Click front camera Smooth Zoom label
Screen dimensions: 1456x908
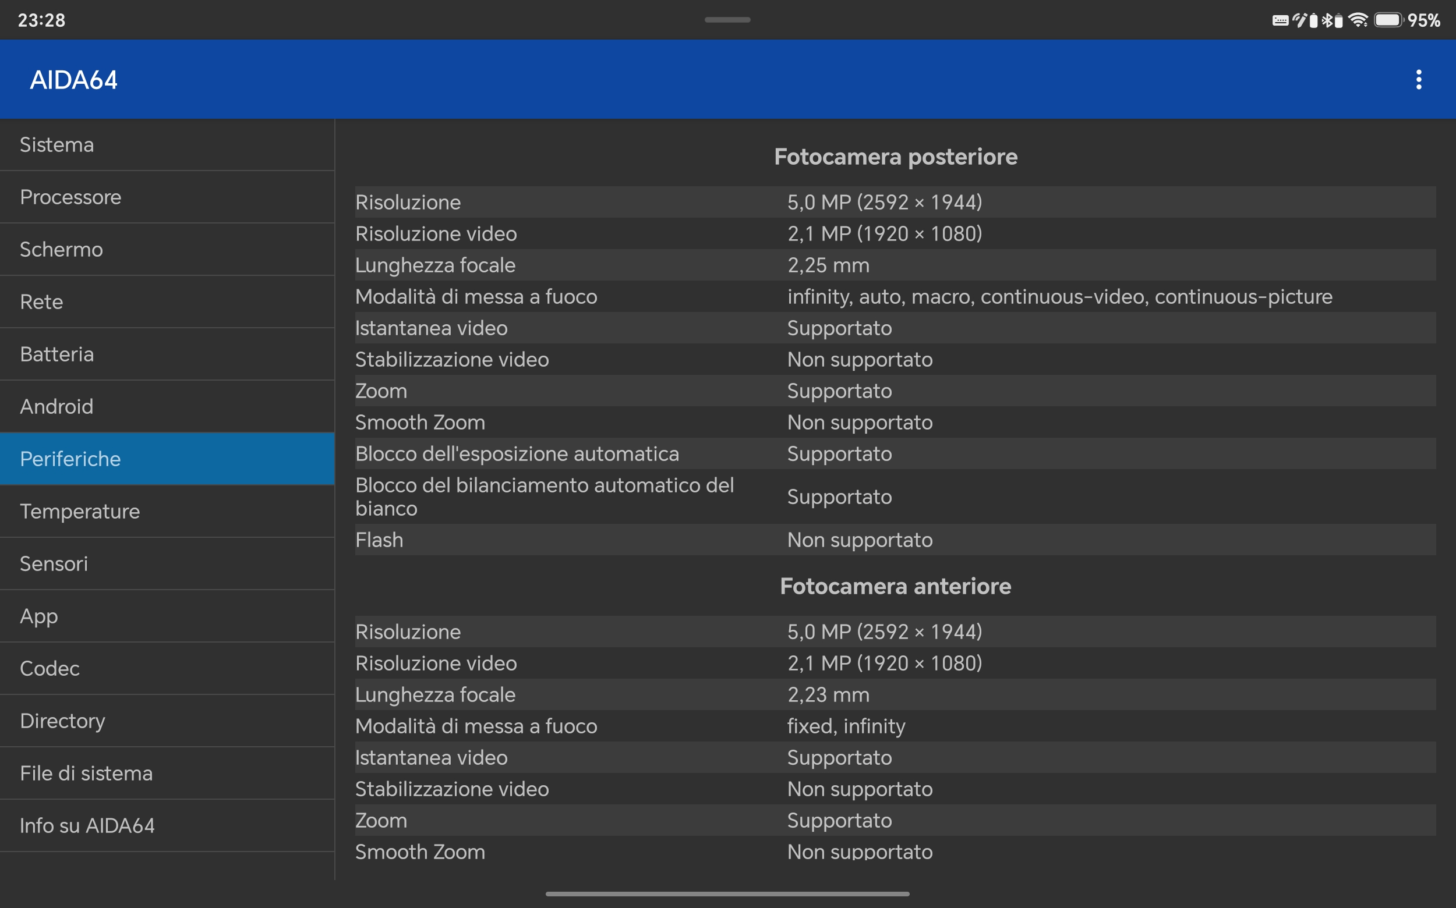[x=420, y=852]
